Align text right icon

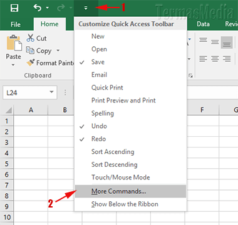[x=227, y=59]
